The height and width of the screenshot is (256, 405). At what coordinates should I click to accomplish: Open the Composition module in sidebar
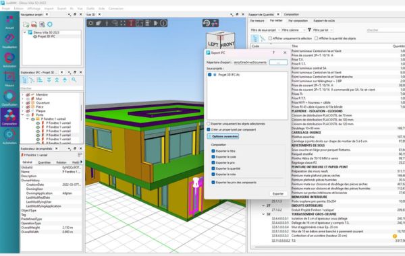tap(9, 117)
